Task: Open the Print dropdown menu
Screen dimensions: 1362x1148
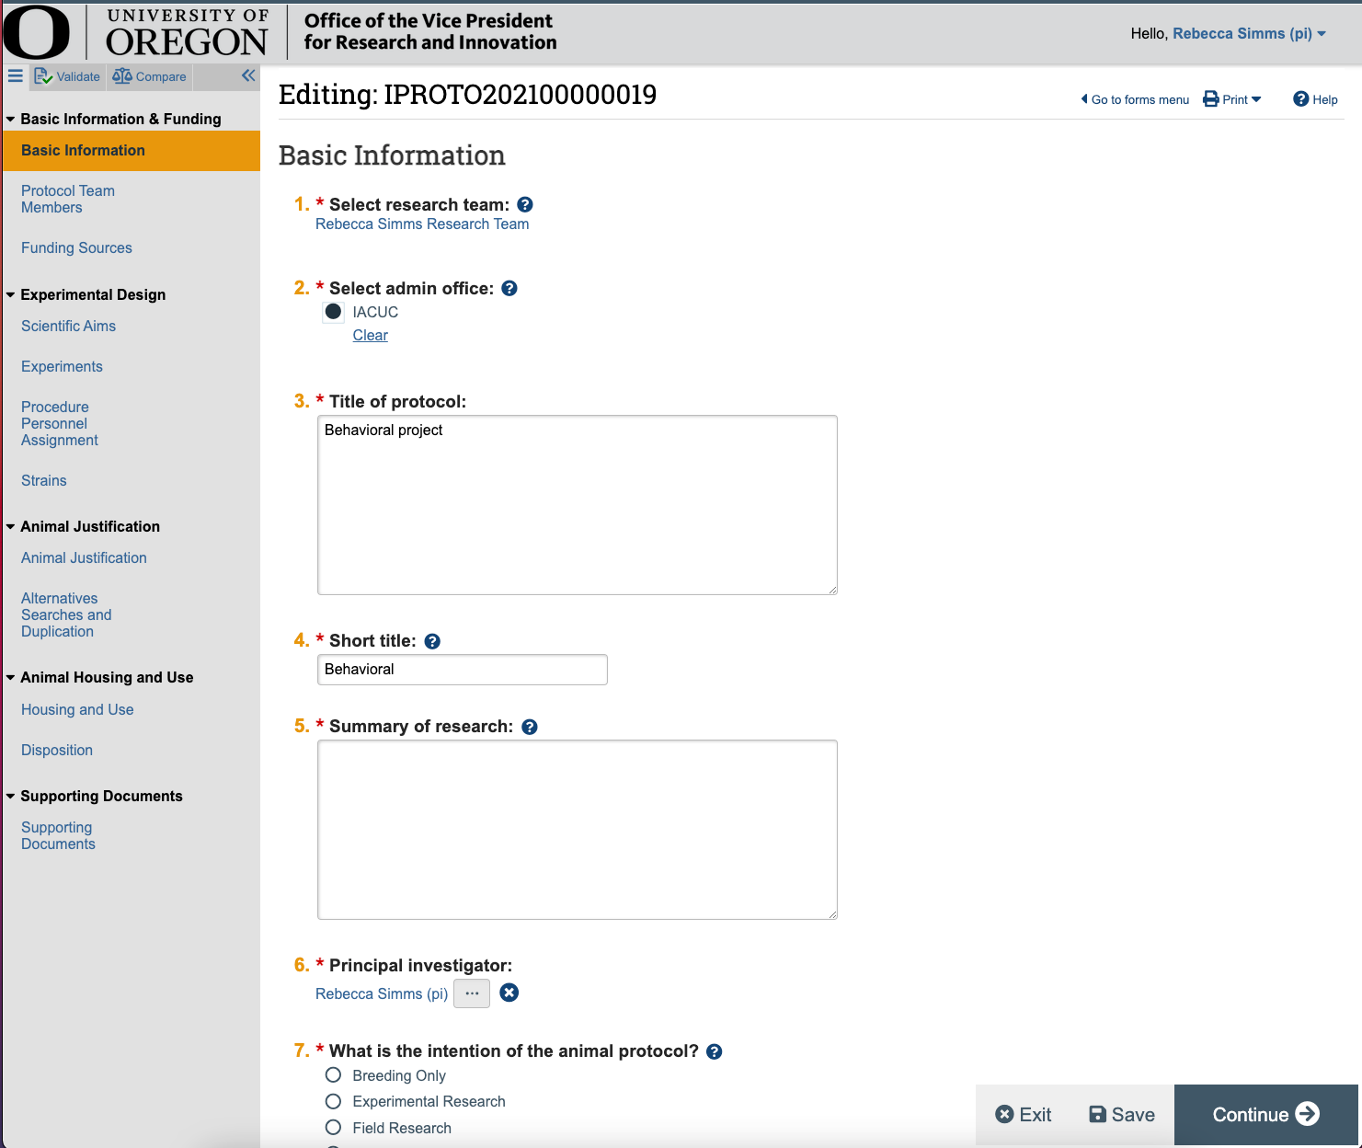Action: tap(1232, 99)
